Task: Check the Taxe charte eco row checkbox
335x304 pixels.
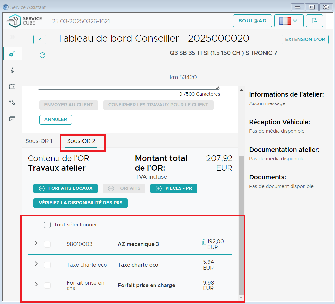Action: pos(47,265)
